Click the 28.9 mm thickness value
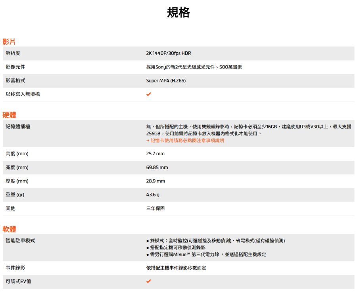This screenshot has width=357, height=293. pos(155,181)
